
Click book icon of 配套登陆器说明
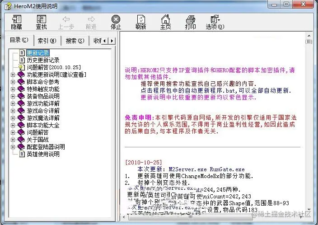tap(21, 147)
